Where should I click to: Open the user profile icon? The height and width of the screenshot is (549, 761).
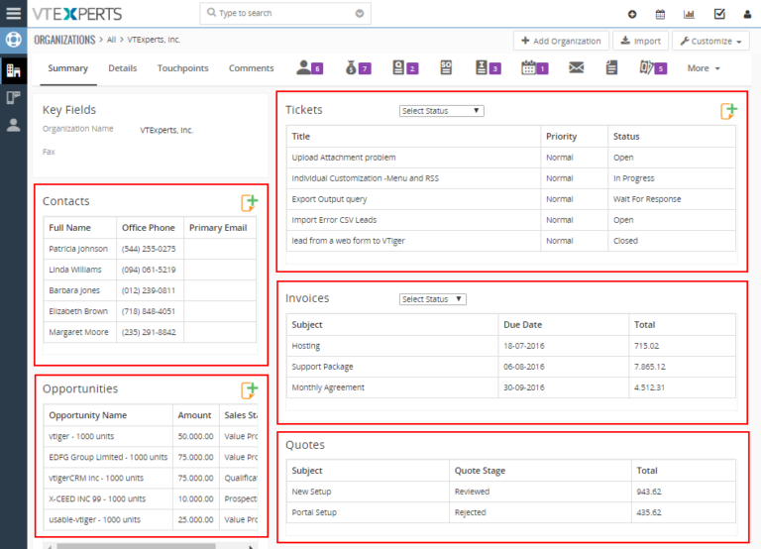coord(747,14)
